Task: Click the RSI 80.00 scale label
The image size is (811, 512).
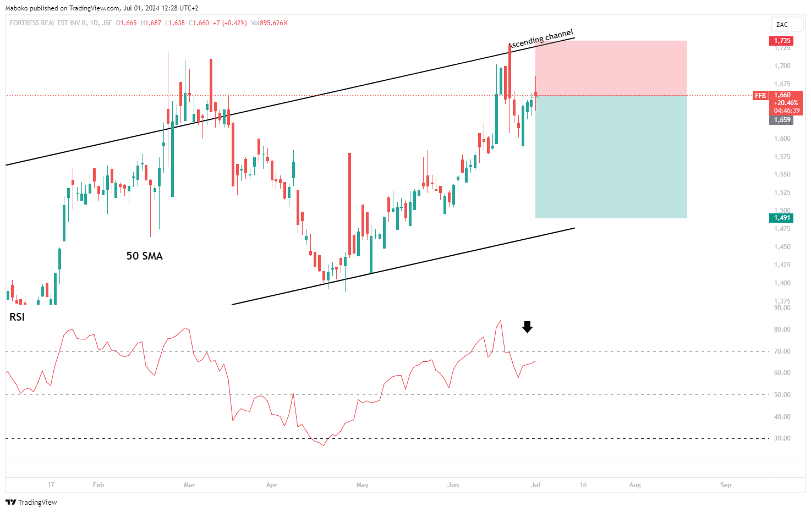Action: 782,329
